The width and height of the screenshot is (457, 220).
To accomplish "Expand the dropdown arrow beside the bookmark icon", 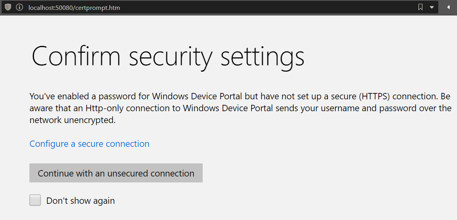I will tap(432, 8).
